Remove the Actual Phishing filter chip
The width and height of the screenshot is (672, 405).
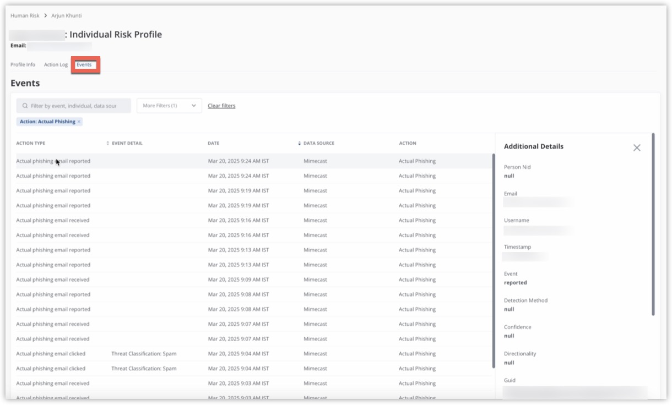[79, 122]
